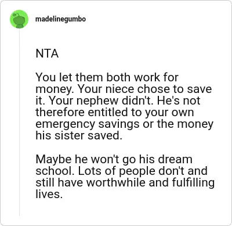Click the phrase 'emergency savings' in the comment
The image size is (232, 226).
click(88, 124)
